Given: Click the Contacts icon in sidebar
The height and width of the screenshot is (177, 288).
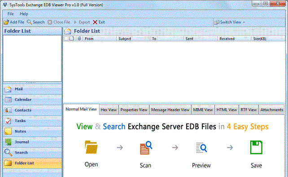Looking at the screenshot, I should (x=8, y=110).
